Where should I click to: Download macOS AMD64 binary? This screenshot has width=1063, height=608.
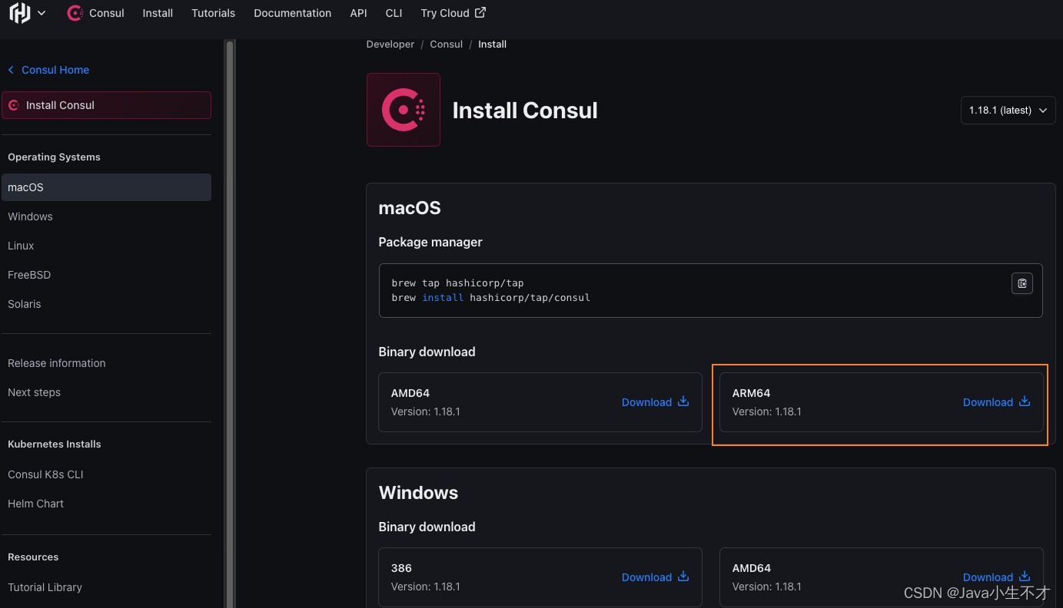pos(655,402)
